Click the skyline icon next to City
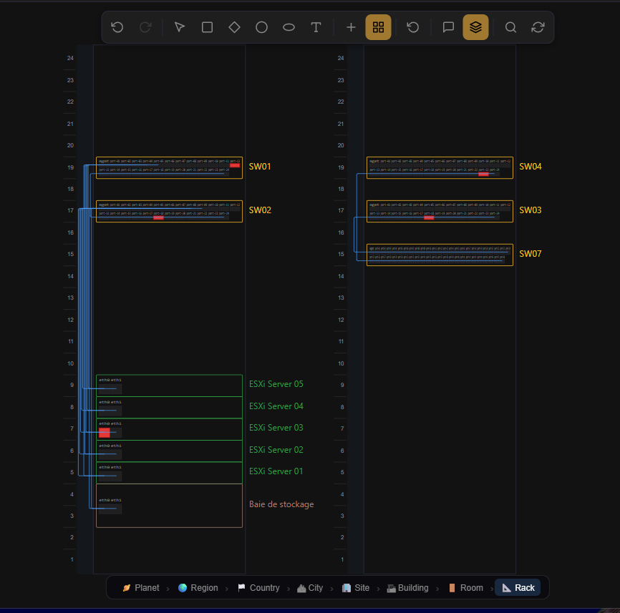Viewport: 620px width, 613px height. [301, 588]
